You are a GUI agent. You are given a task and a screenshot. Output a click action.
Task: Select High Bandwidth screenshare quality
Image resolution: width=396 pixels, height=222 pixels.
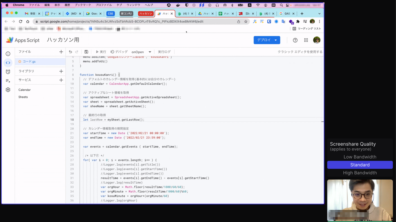(360, 173)
